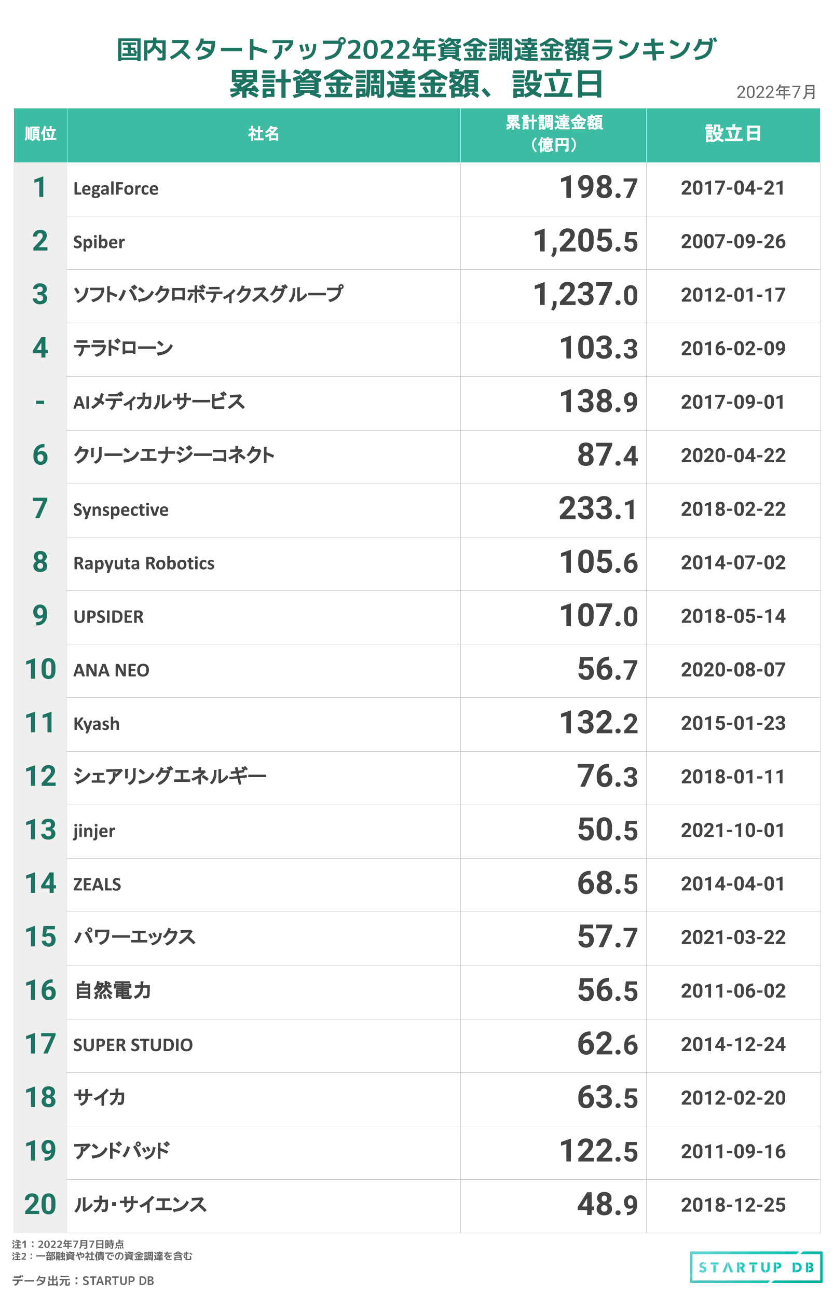Image resolution: width=834 pixels, height=1297 pixels.
Task: Select rank number 20
Action: [x=40, y=1205]
